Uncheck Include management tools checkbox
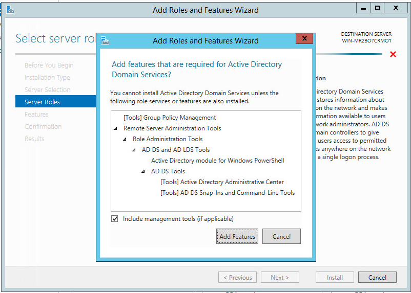The width and height of the screenshot is (411, 293). tap(114, 219)
